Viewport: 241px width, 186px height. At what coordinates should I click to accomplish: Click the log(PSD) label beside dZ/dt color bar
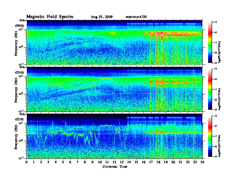coord(219,146)
